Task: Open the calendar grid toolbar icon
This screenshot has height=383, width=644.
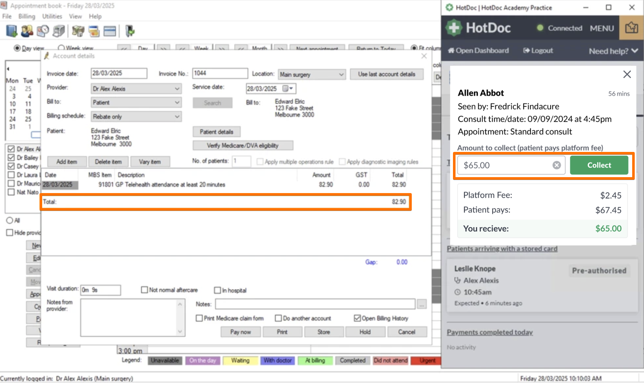Action: point(110,31)
